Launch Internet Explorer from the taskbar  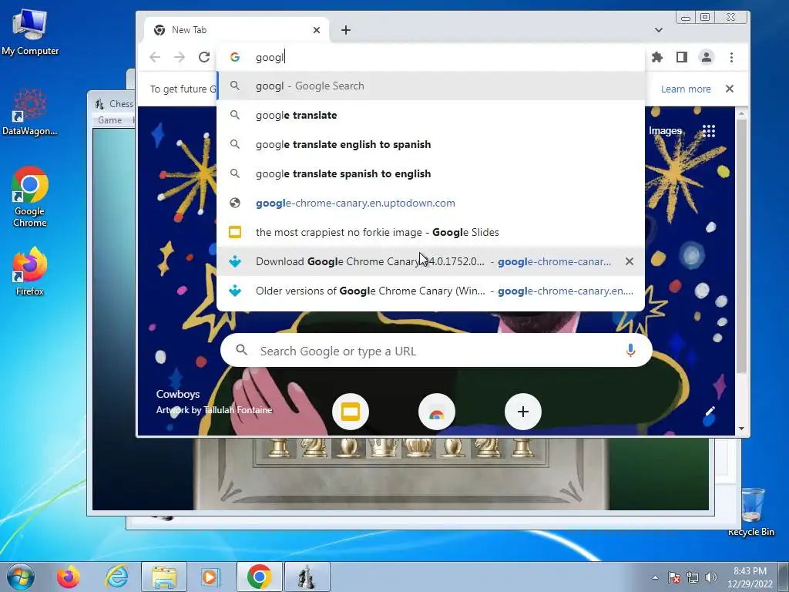pyautogui.click(x=117, y=577)
